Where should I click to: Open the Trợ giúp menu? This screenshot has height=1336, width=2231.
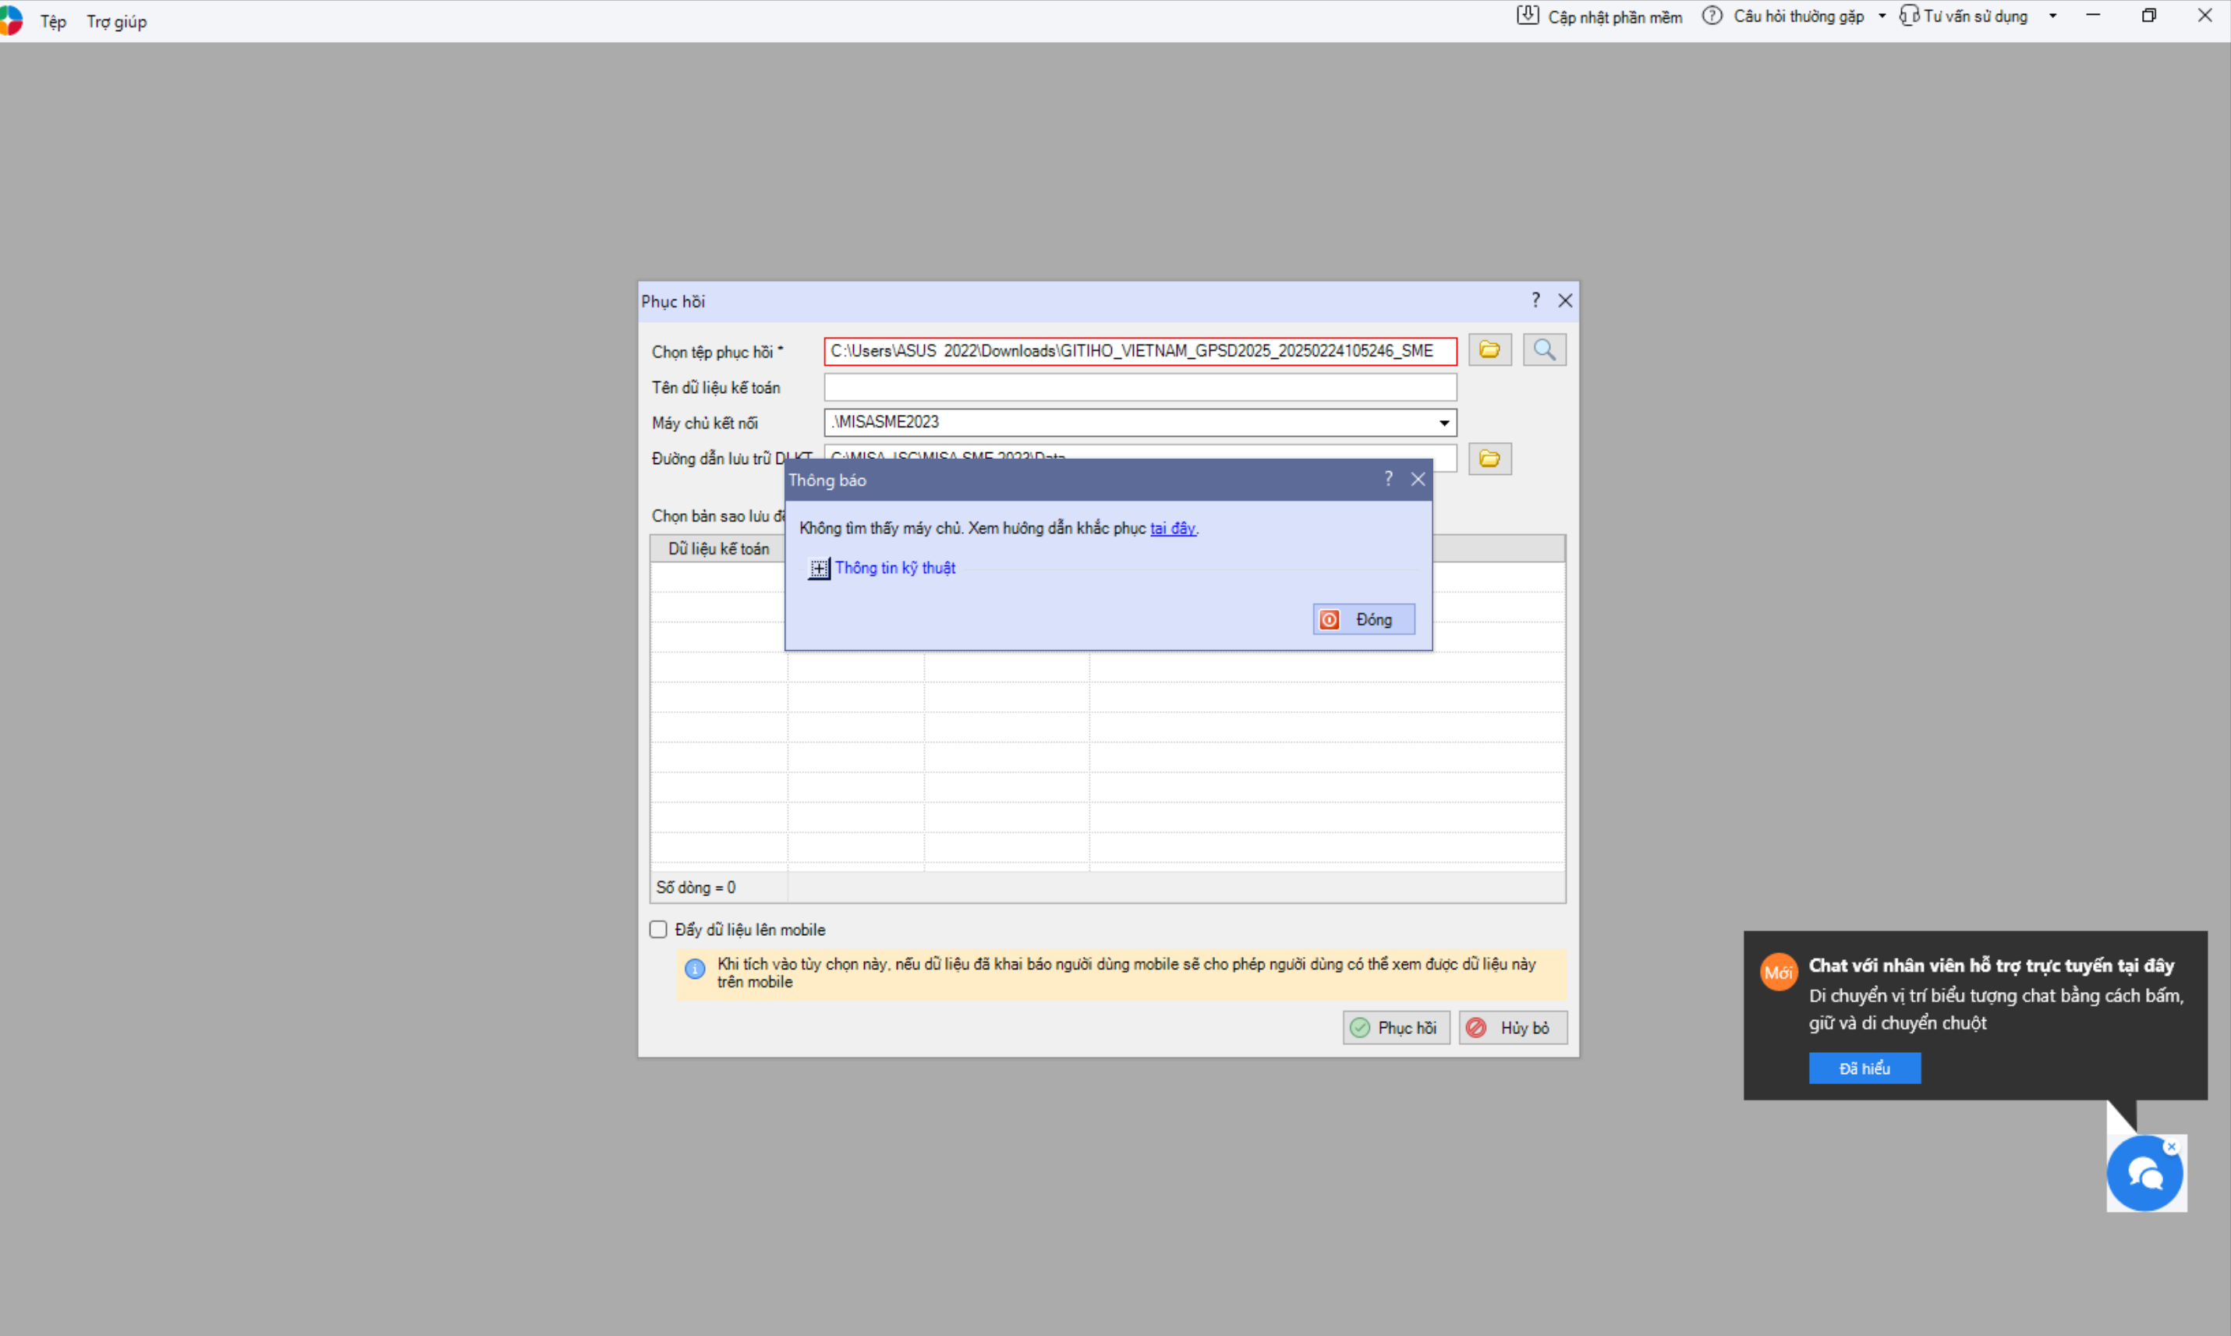tap(116, 22)
